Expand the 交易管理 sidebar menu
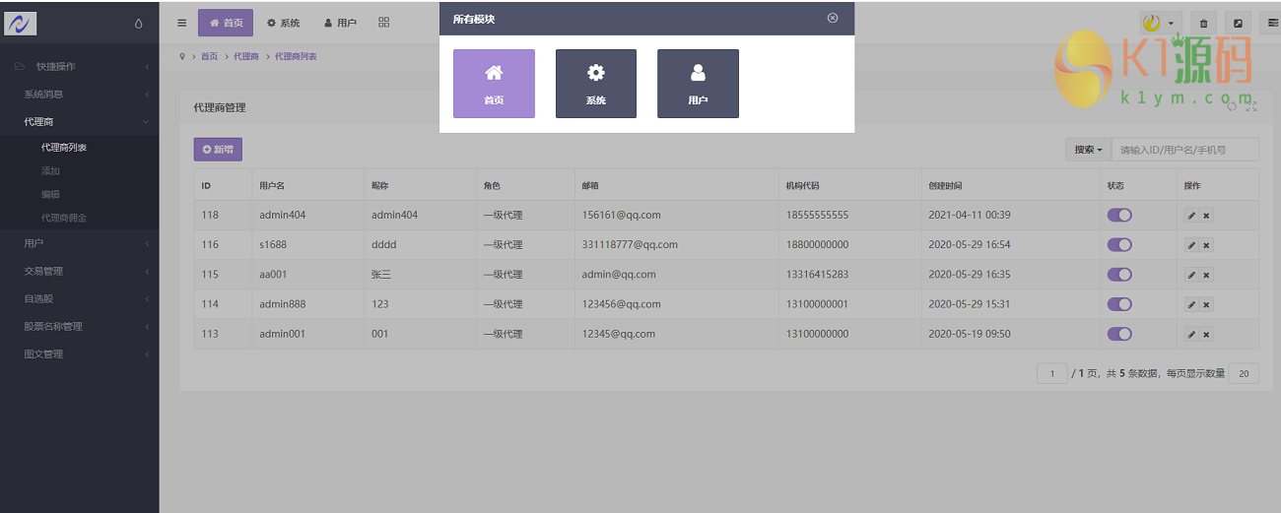This screenshot has width=1281, height=513. (x=79, y=271)
